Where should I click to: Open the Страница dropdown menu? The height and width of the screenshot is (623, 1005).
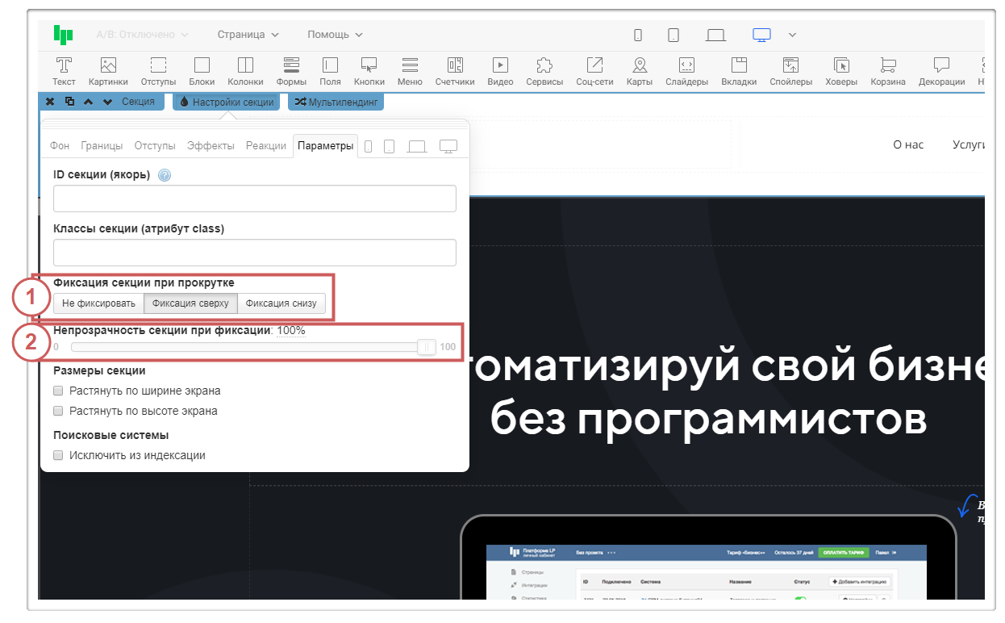pos(248,35)
